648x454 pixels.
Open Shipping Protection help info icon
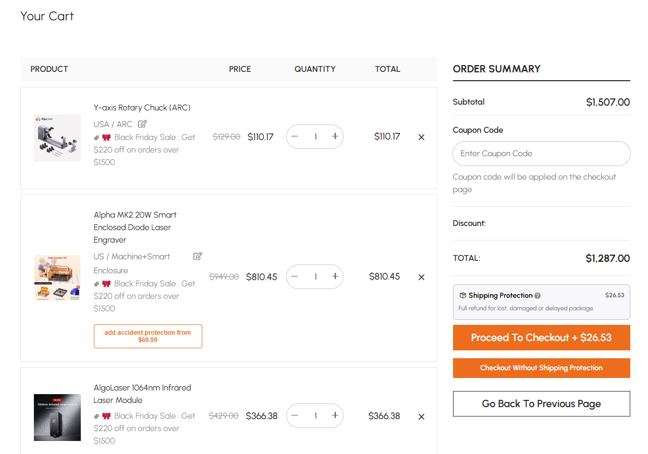pyautogui.click(x=537, y=296)
